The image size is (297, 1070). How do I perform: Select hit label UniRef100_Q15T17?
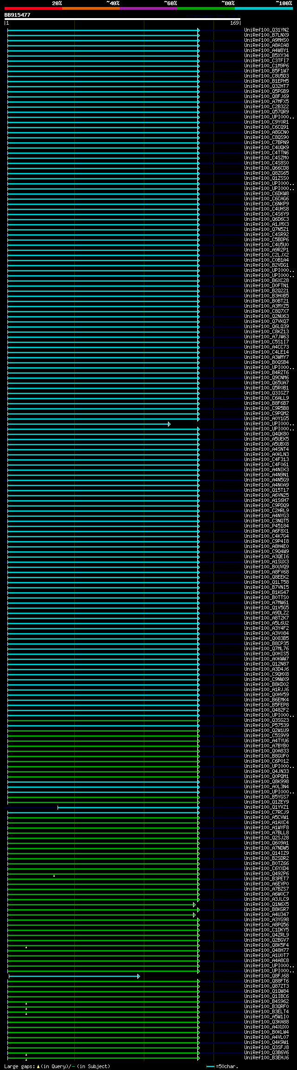[x=266, y=490]
